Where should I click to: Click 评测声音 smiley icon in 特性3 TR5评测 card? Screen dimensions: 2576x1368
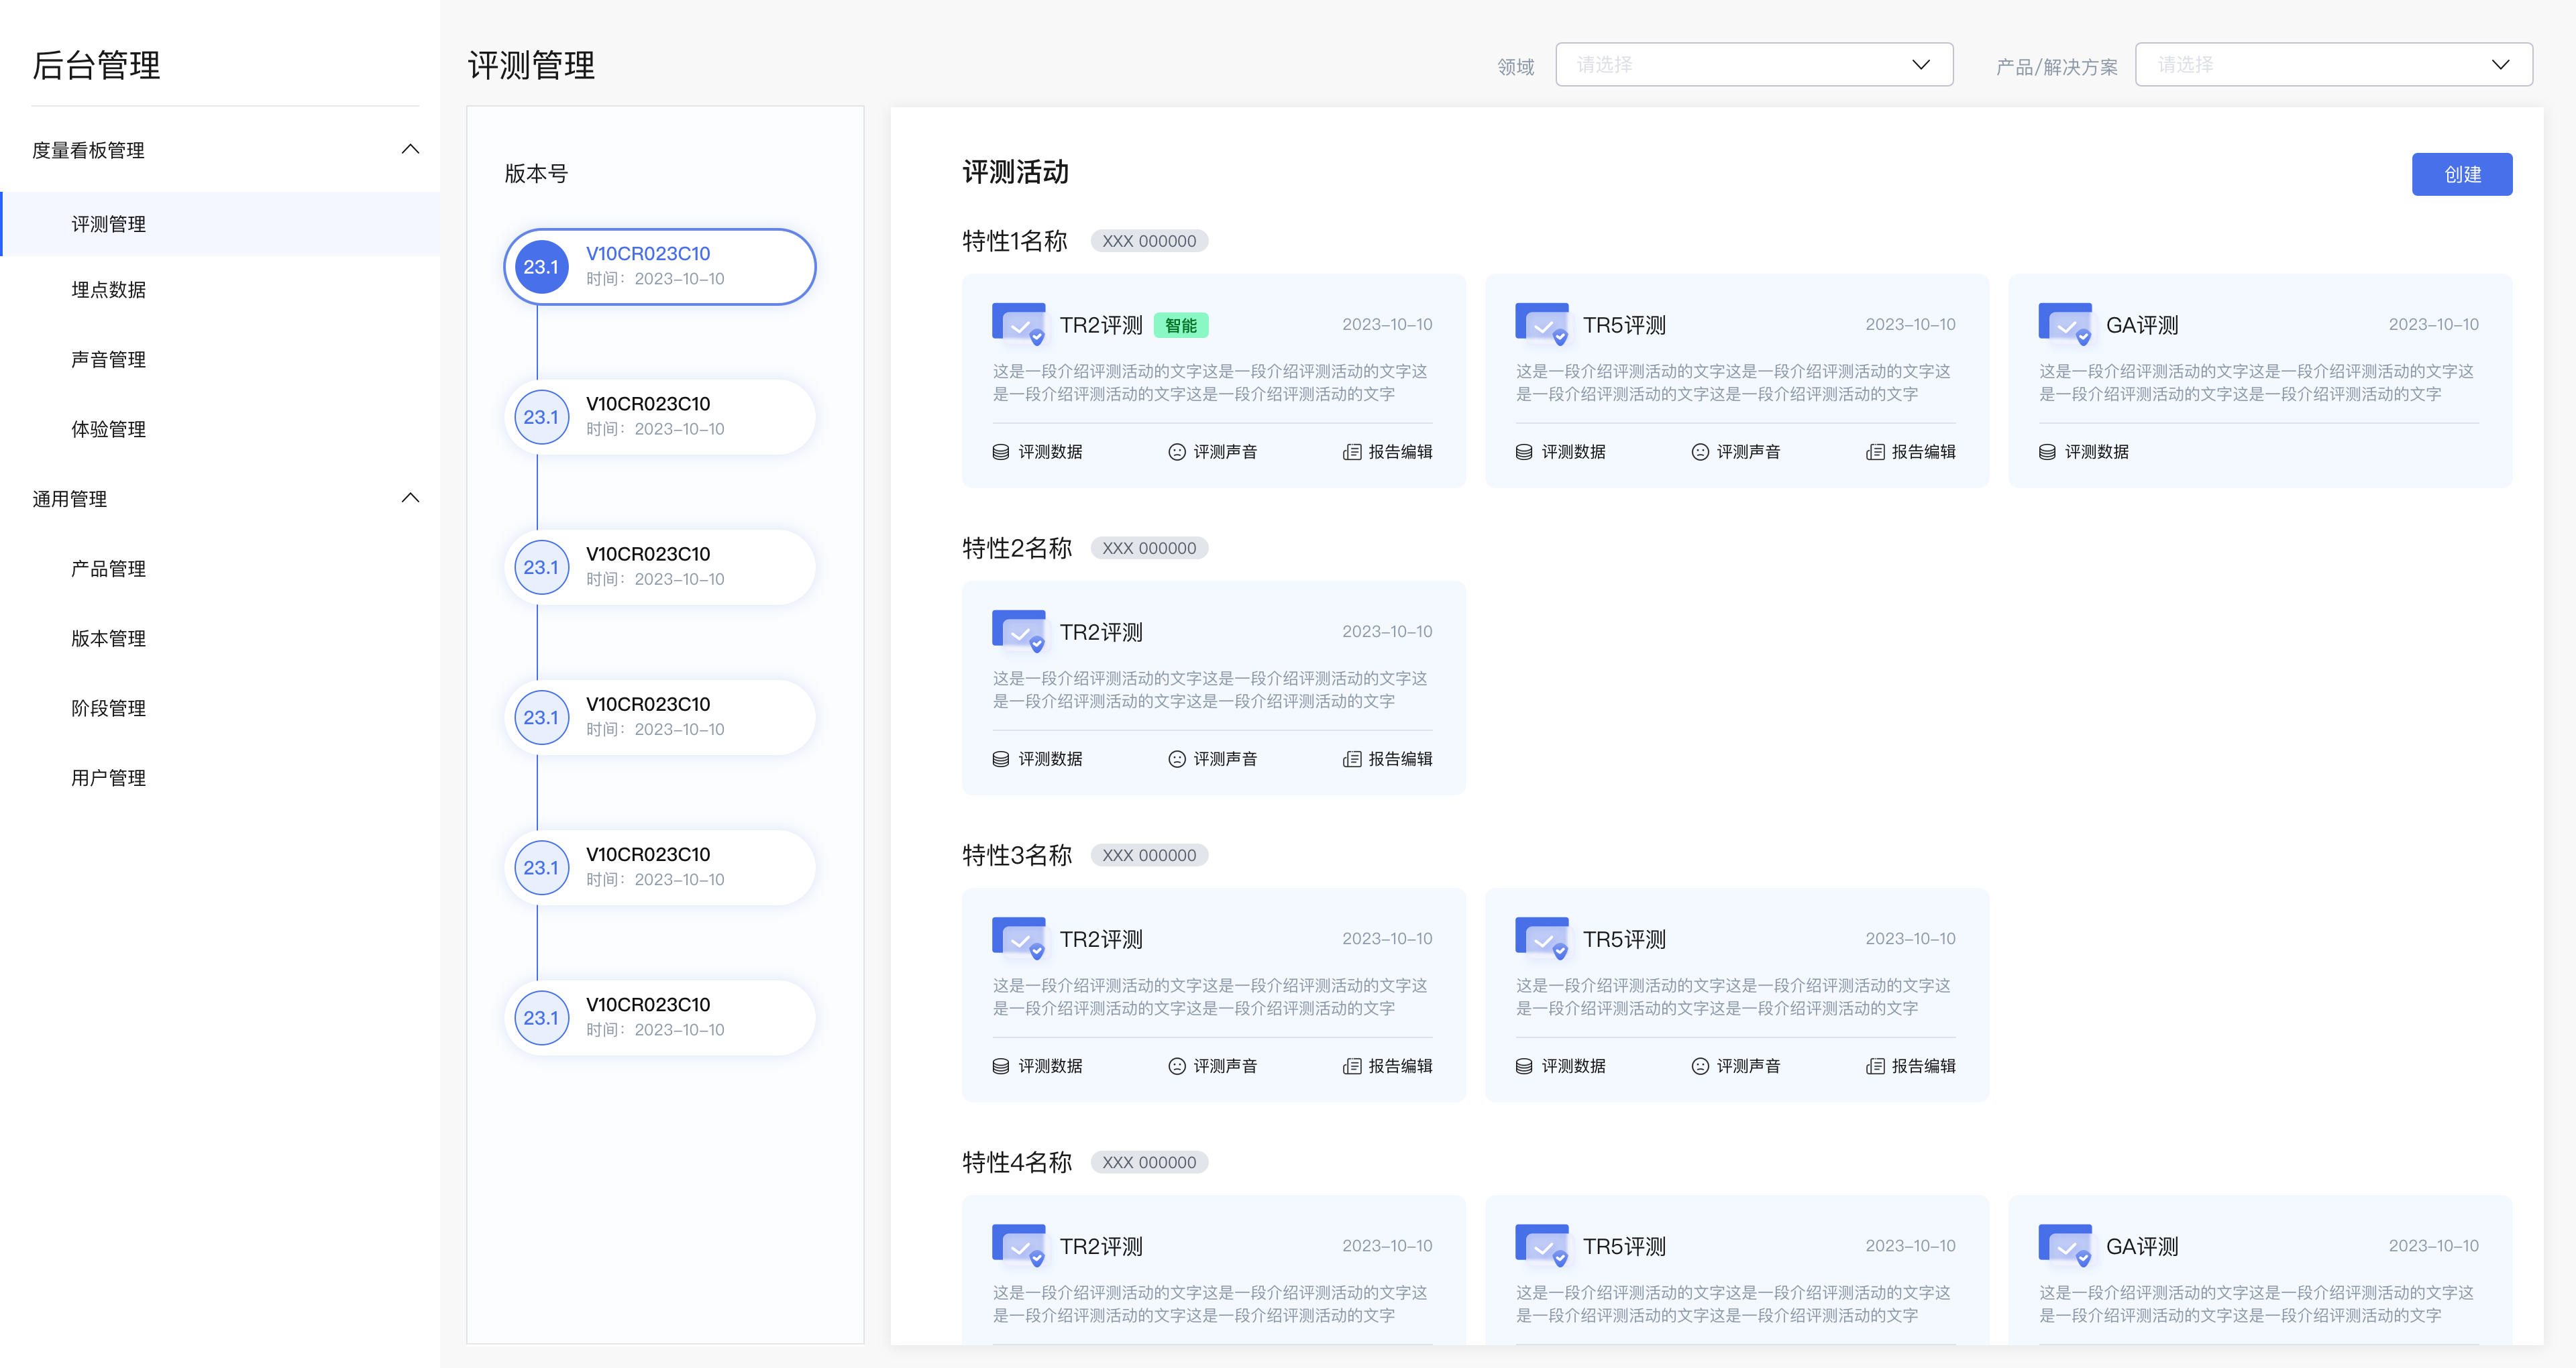[x=1700, y=1066]
